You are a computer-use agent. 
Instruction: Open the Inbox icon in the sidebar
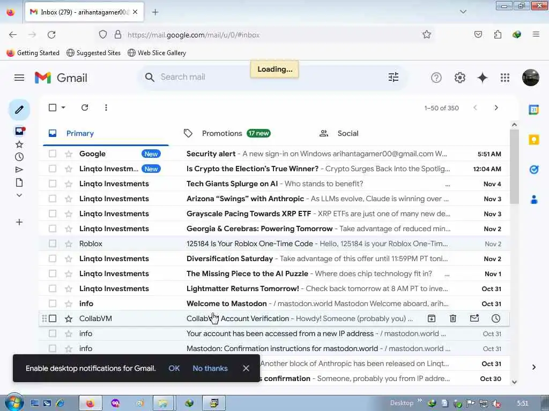[x=20, y=131]
